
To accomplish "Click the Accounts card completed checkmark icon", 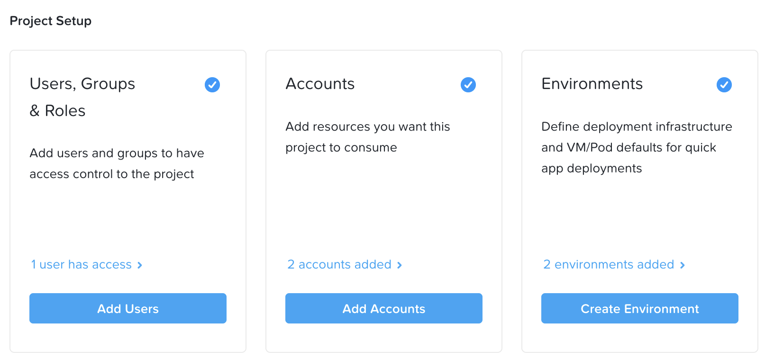I will 468,85.
